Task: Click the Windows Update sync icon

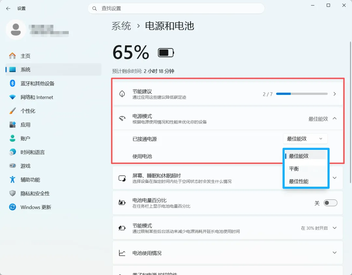Action: point(13,207)
